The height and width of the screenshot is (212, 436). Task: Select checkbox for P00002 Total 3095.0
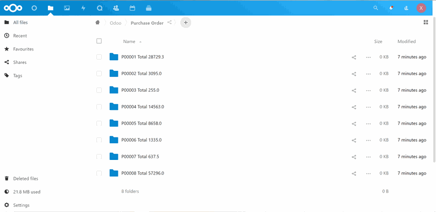point(99,74)
